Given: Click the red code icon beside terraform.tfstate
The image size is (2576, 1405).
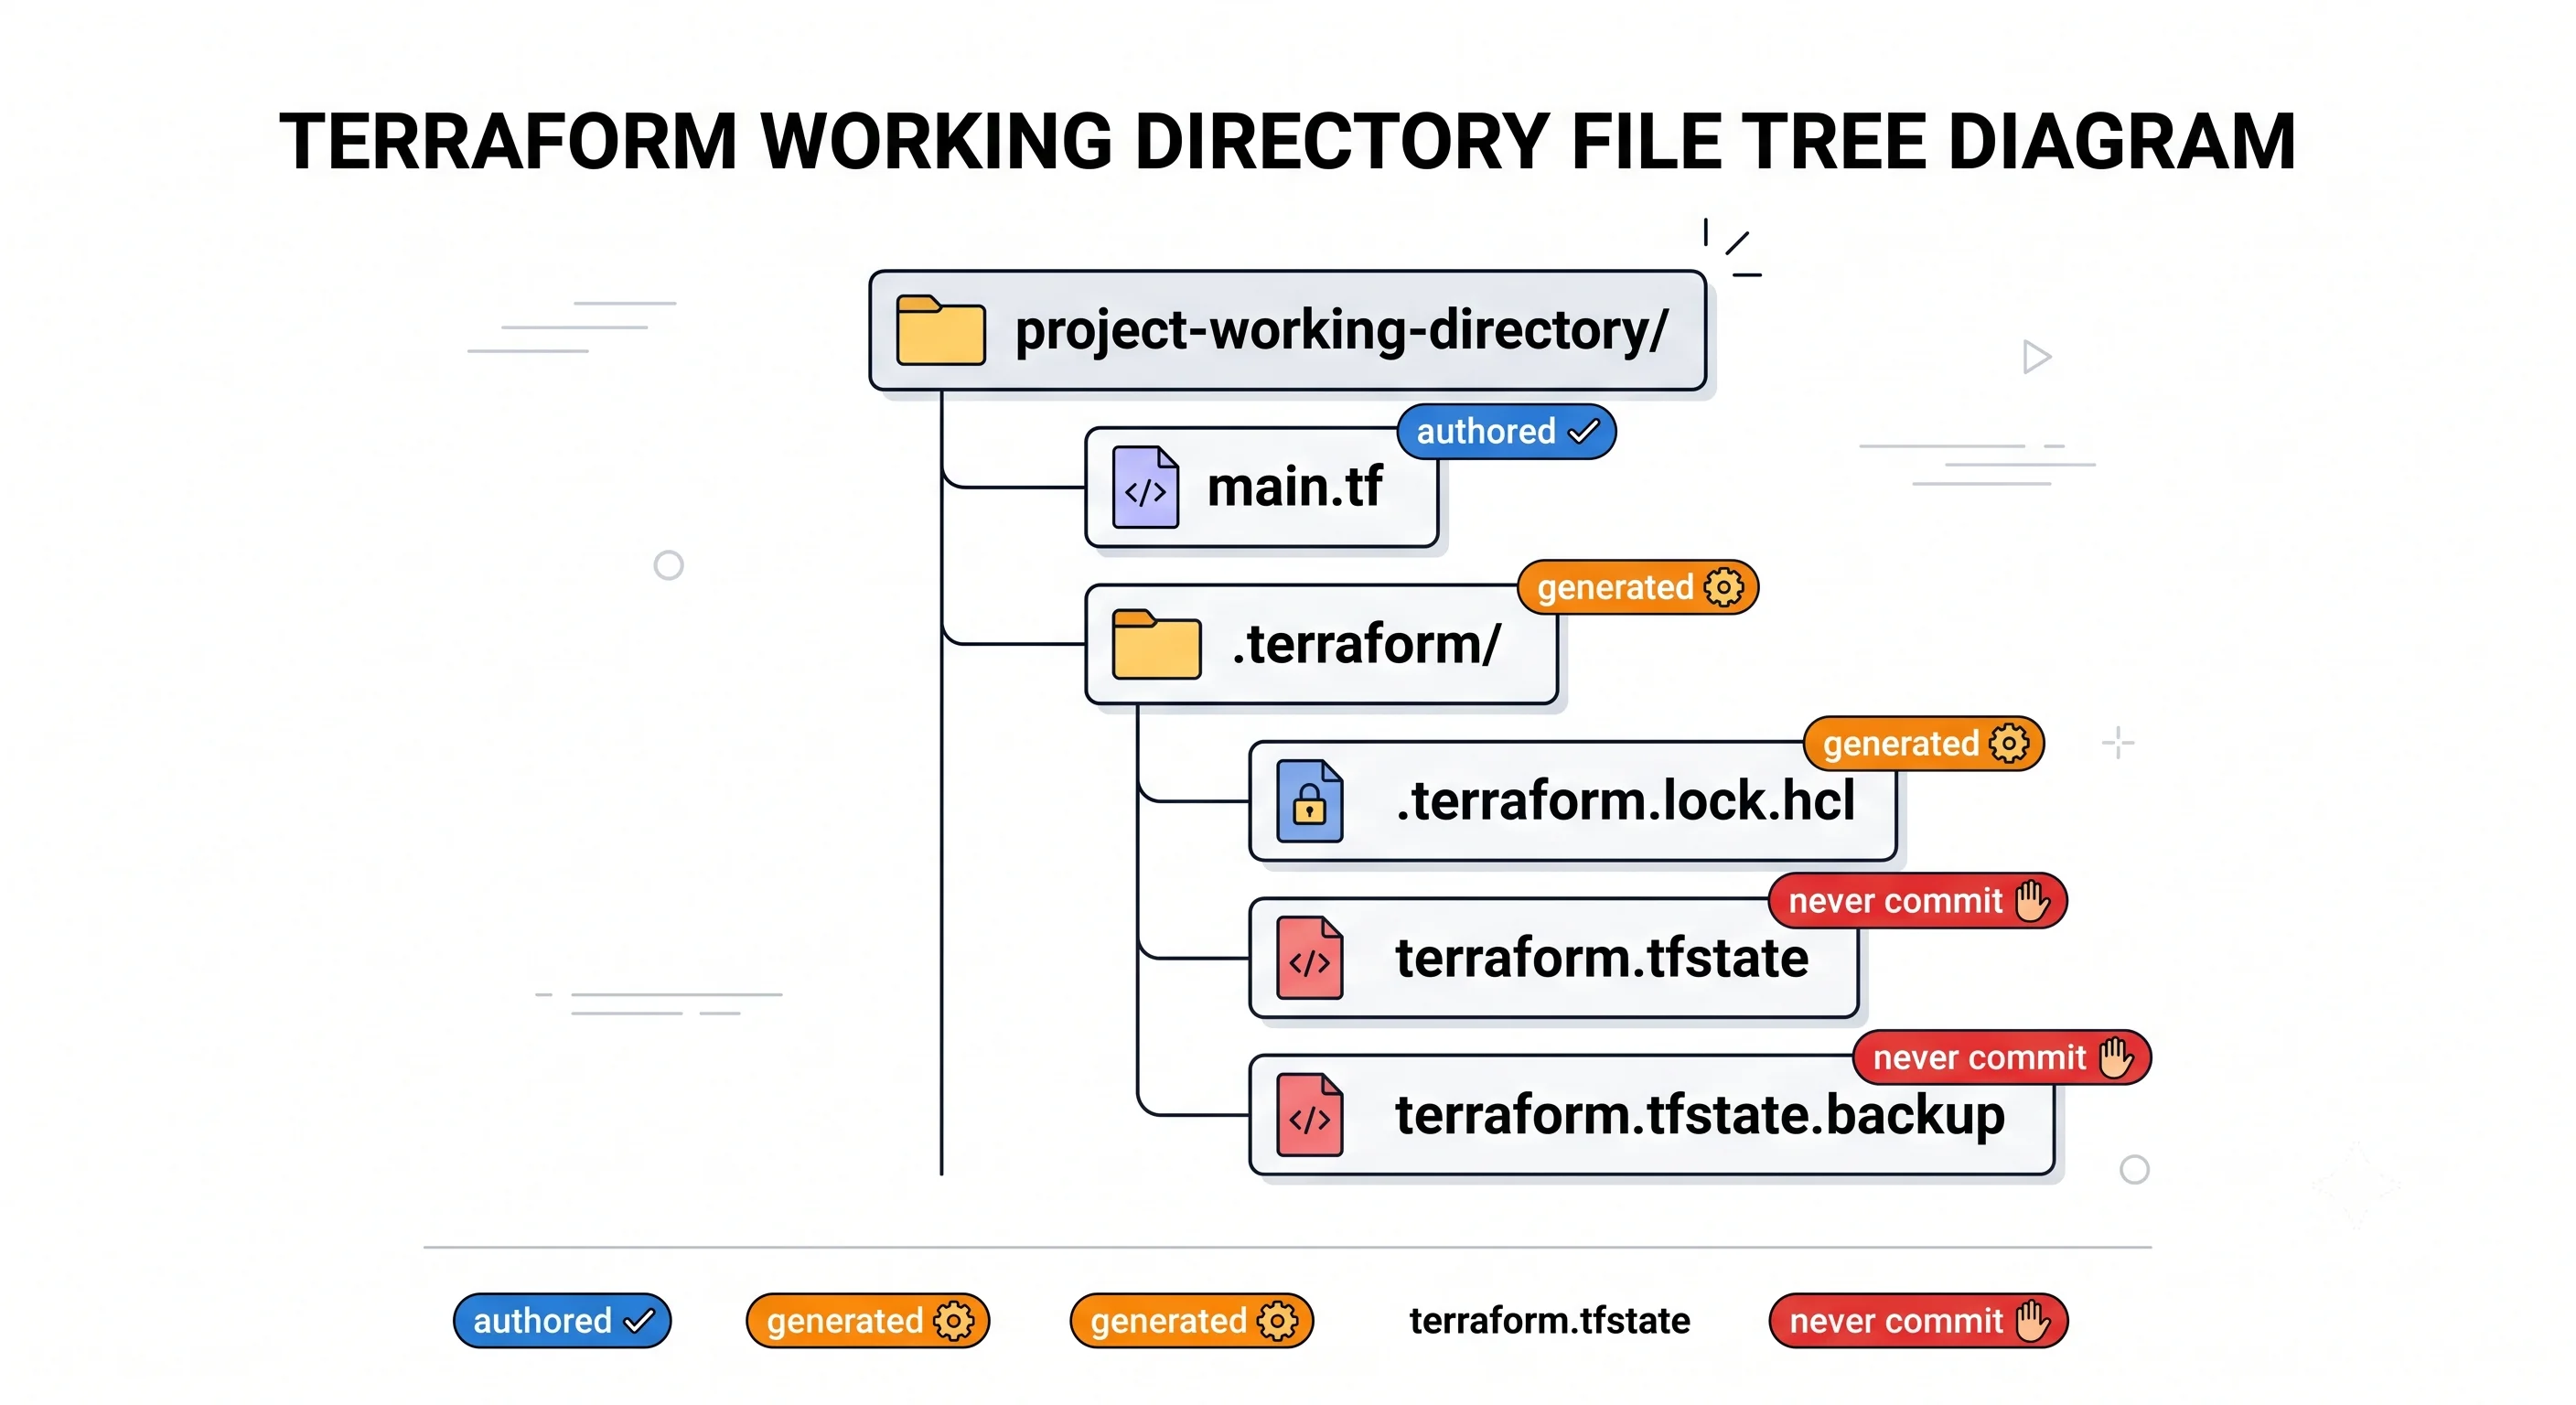Looking at the screenshot, I should (x=1309, y=958).
